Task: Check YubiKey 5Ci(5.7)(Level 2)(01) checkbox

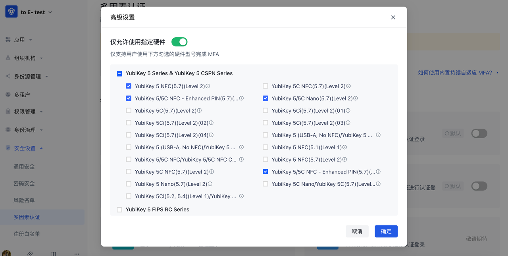Action: click(x=266, y=111)
